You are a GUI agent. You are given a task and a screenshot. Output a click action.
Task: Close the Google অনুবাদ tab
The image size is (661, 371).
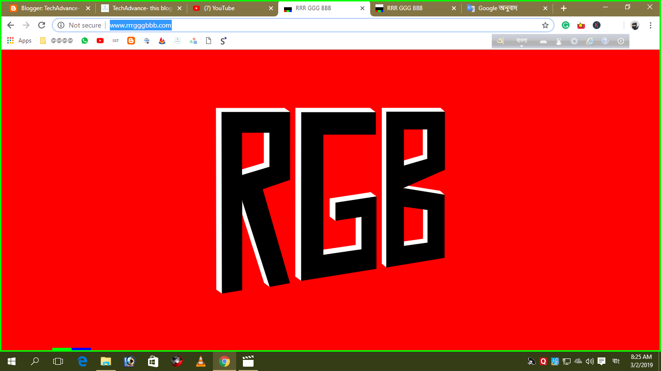tap(545, 8)
